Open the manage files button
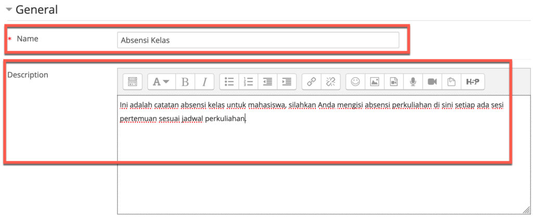Viewport: 533px width, 218px height. click(x=451, y=81)
